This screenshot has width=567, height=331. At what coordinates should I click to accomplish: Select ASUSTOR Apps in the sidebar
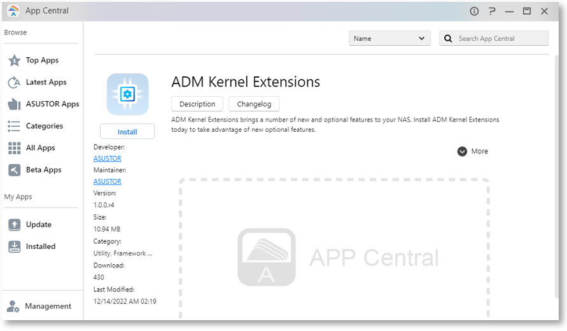(52, 104)
